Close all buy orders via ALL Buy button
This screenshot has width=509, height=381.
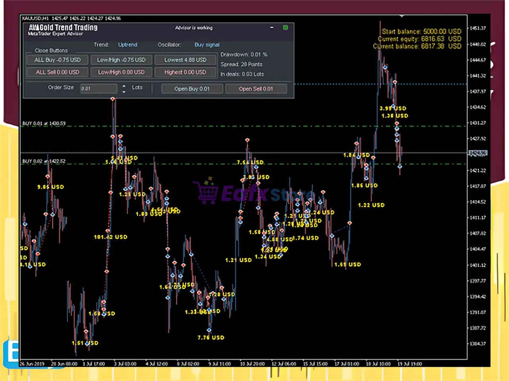[x=57, y=60]
